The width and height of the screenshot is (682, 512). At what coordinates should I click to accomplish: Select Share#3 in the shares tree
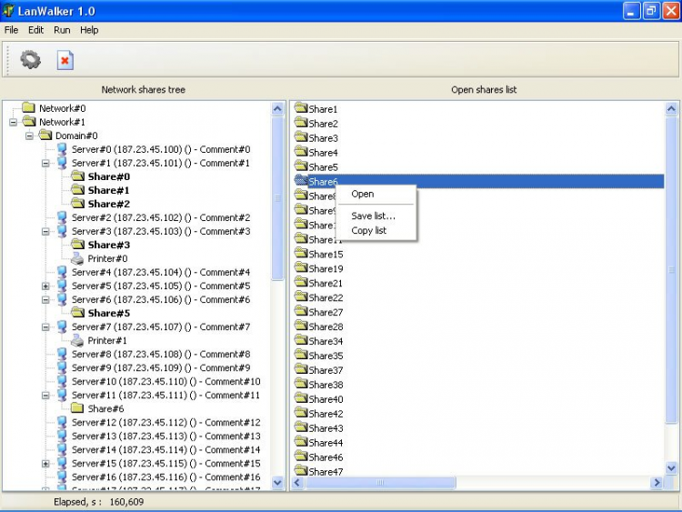pos(108,245)
